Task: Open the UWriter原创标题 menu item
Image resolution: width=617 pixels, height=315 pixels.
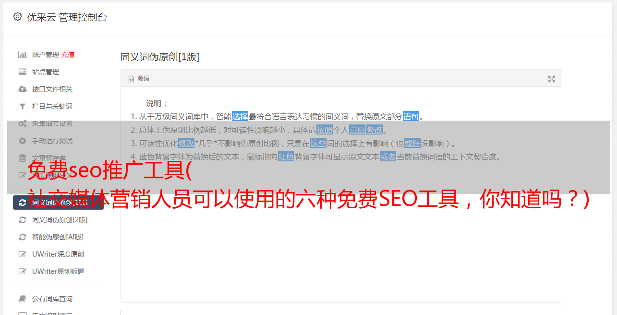Action: [58, 271]
